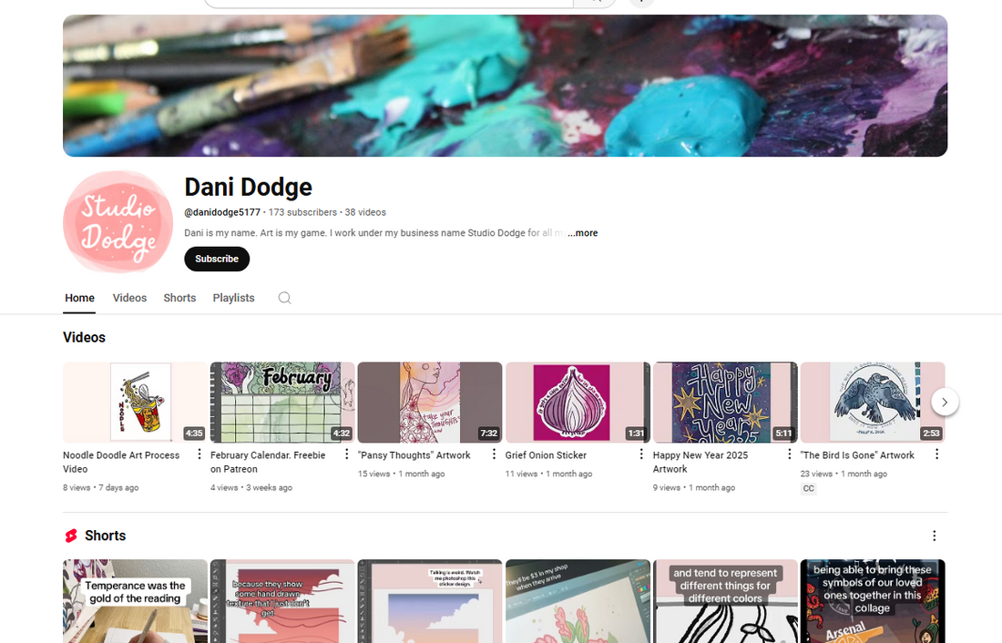Click the search magnifier in the top search bar
Image resolution: width=1002 pixels, height=643 pixels.
coord(595,2)
